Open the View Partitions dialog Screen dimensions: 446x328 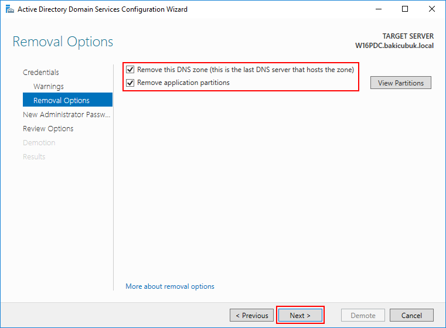[x=400, y=83]
